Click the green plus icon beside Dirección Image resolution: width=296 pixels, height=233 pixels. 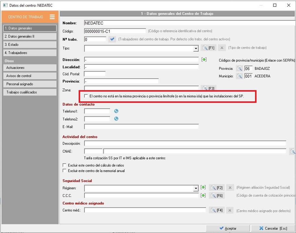click(x=204, y=60)
